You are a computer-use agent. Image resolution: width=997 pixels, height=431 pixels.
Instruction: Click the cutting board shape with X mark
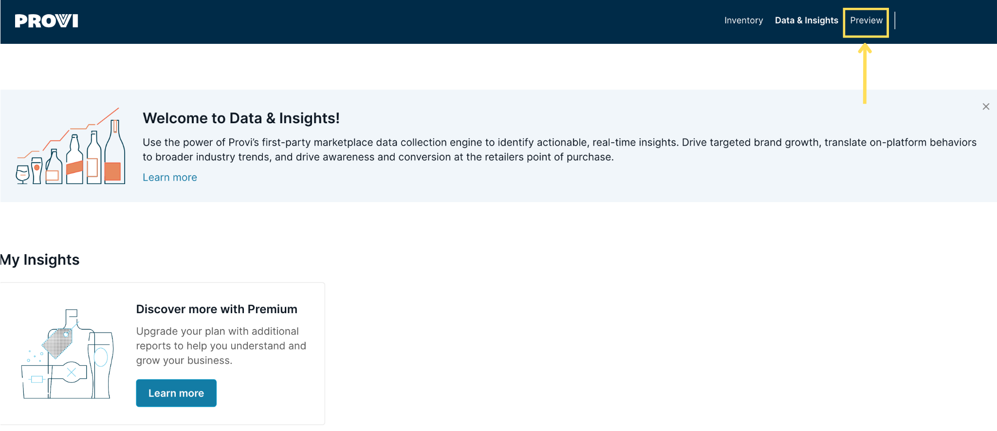pyautogui.click(x=68, y=373)
